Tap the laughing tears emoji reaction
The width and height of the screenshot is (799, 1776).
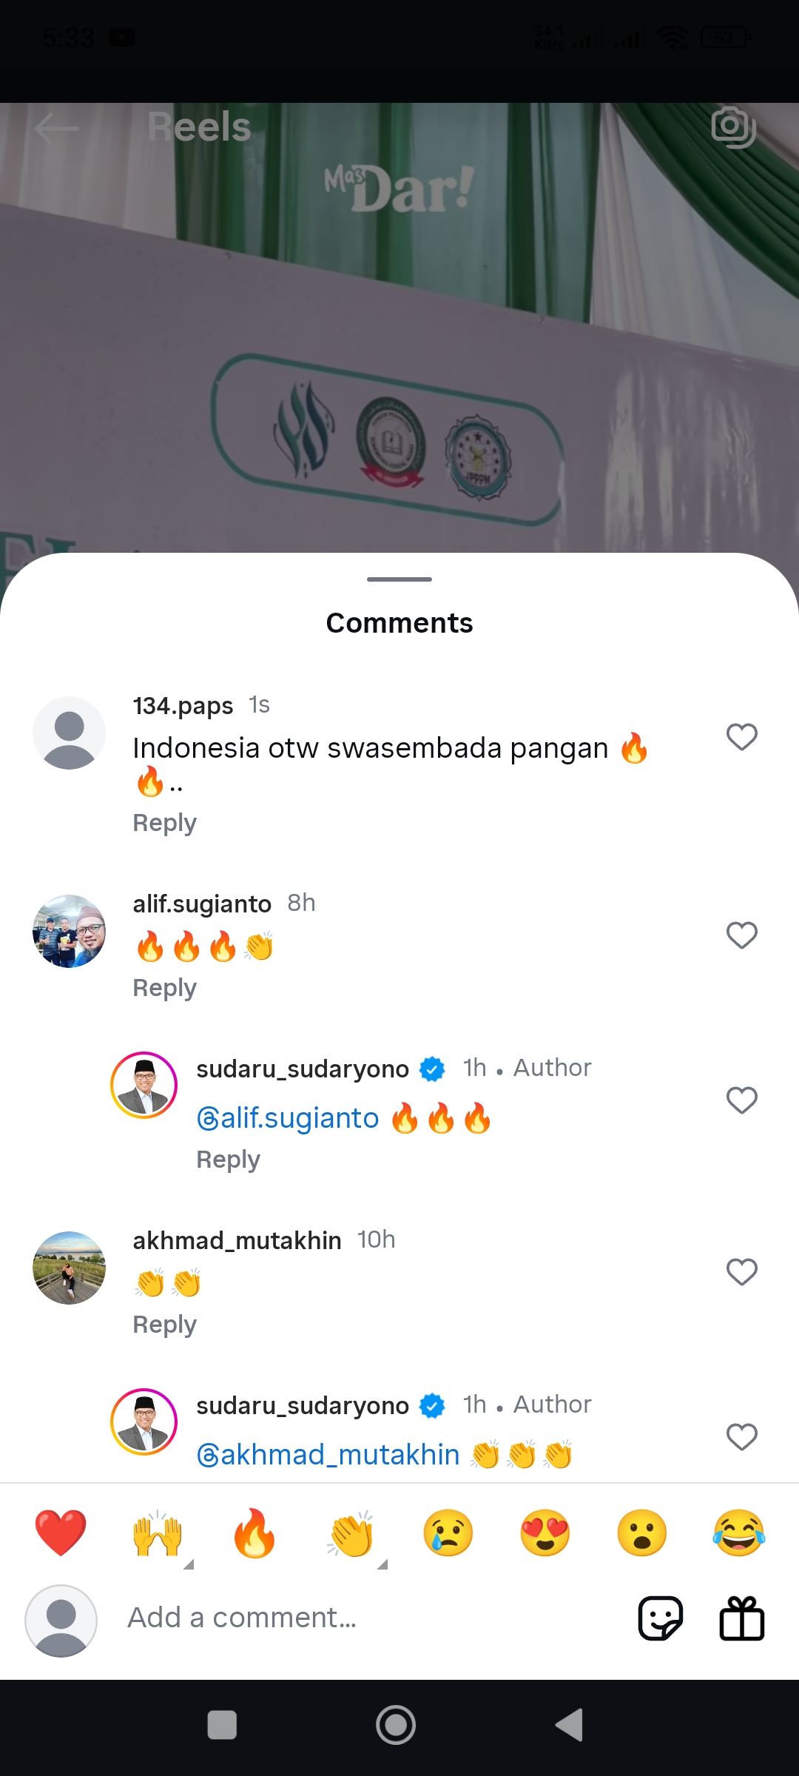tap(739, 1533)
